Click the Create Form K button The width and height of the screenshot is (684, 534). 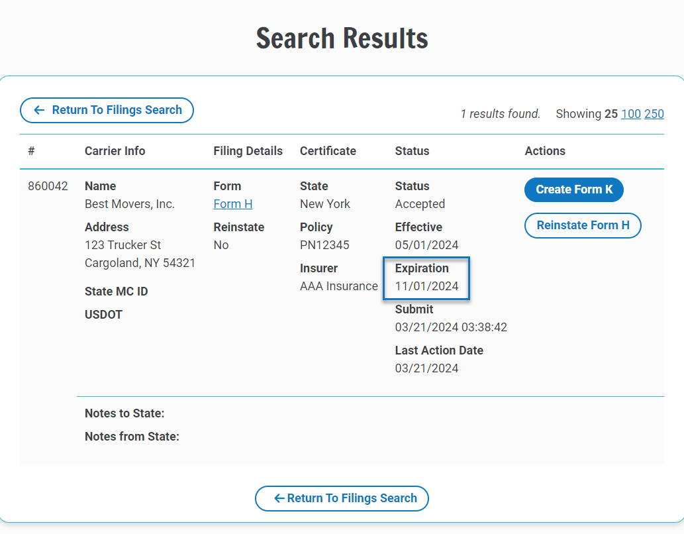tap(573, 189)
